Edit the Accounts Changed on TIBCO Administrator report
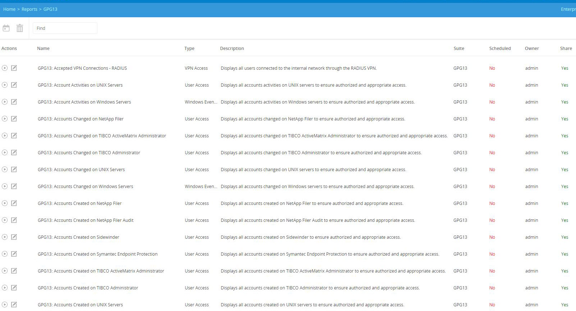Image resolution: width=576 pixels, height=311 pixels. coord(14,152)
